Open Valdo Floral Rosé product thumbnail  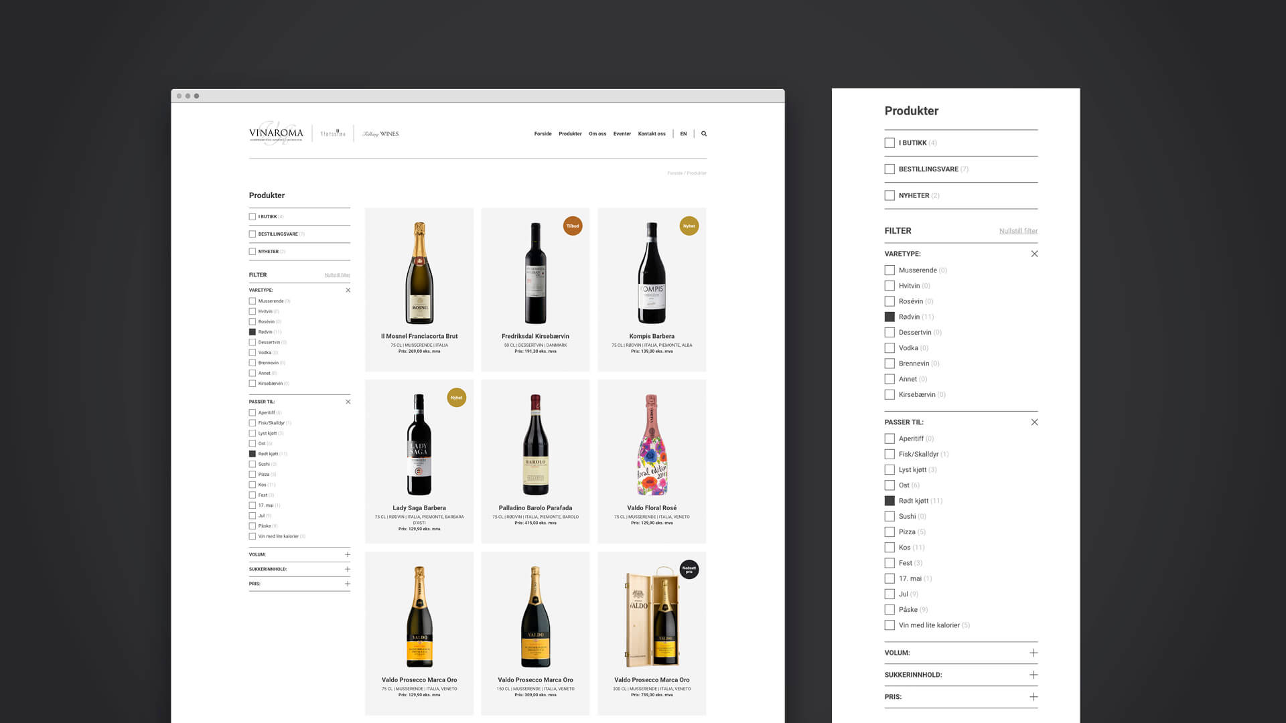click(652, 445)
